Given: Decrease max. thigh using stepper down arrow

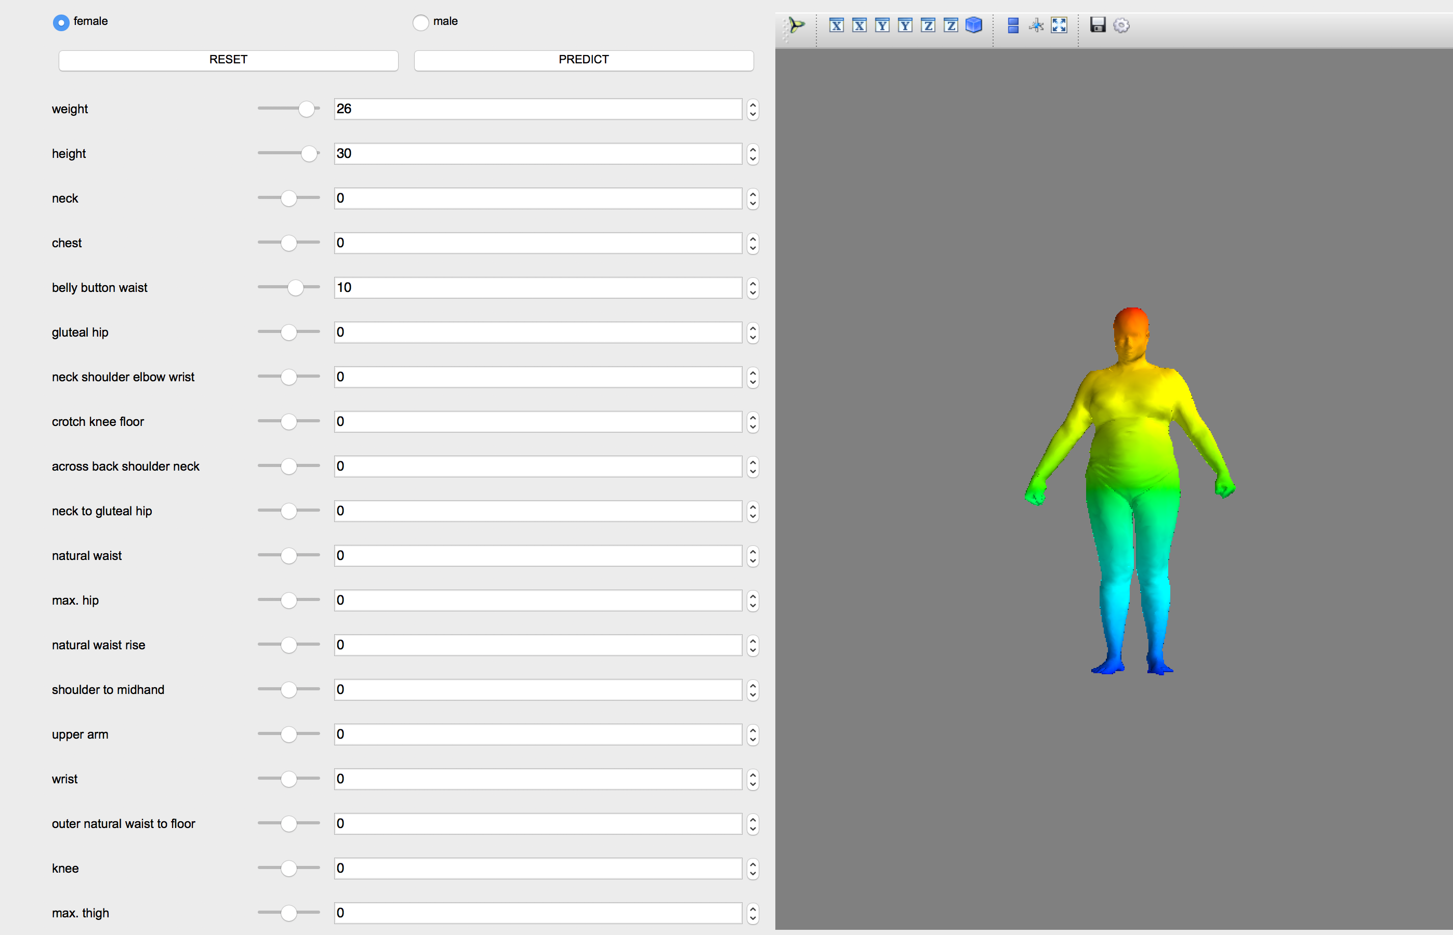Looking at the screenshot, I should [753, 918].
